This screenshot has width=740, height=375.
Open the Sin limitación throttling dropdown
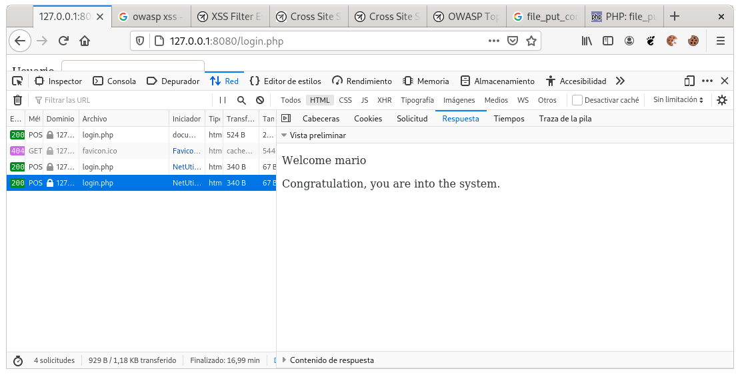tap(678, 100)
